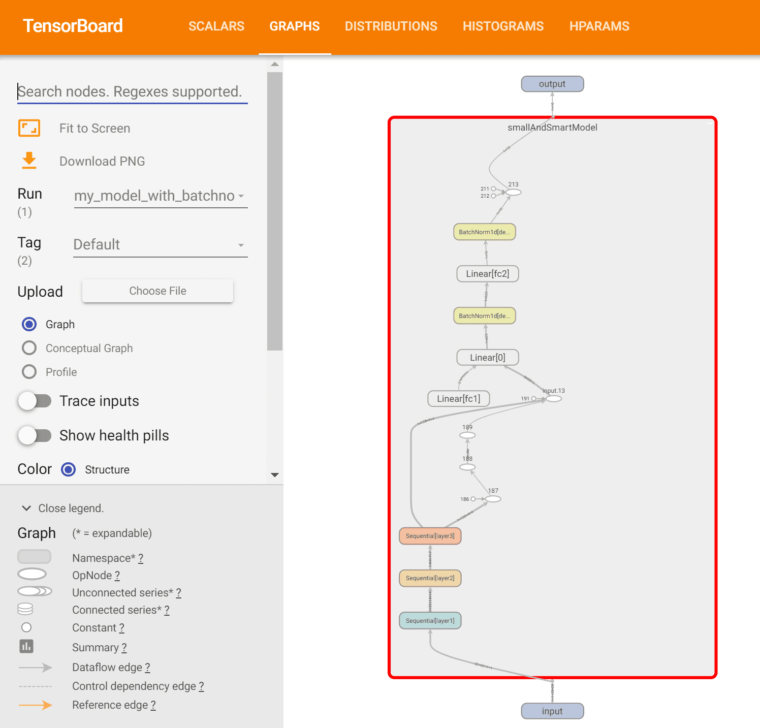Select op node 213 ellipse
Viewport: 760px width, 728px height.
point(514,193)
